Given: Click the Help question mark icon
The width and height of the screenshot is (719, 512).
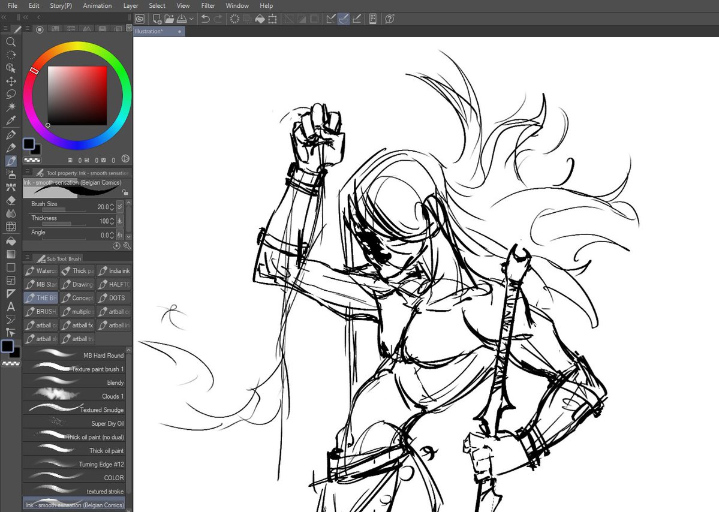Looking at the screenshot, I should click(x=389, y=19).
